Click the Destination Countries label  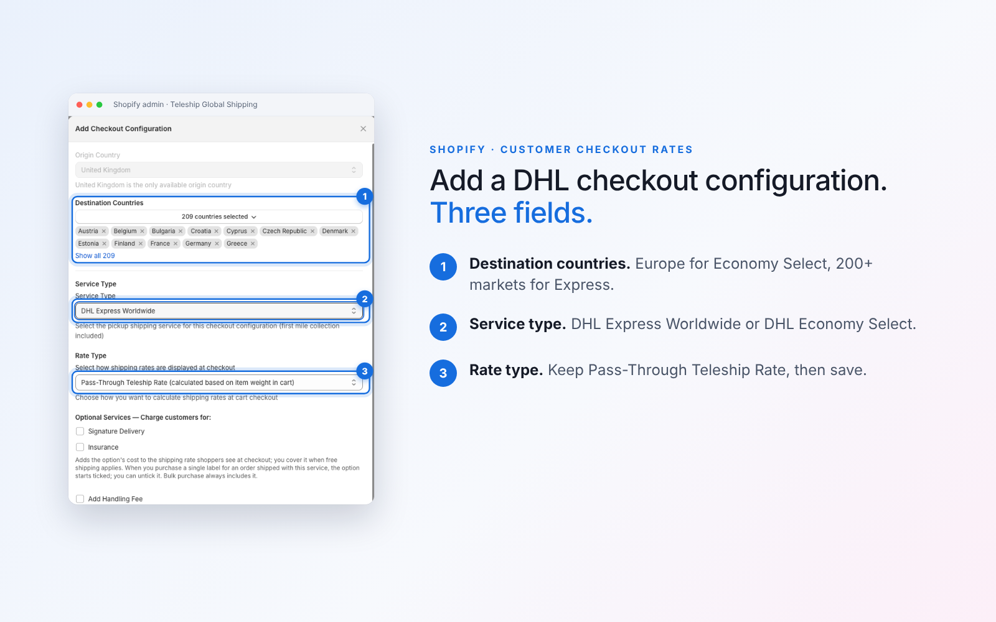(109, 203)
